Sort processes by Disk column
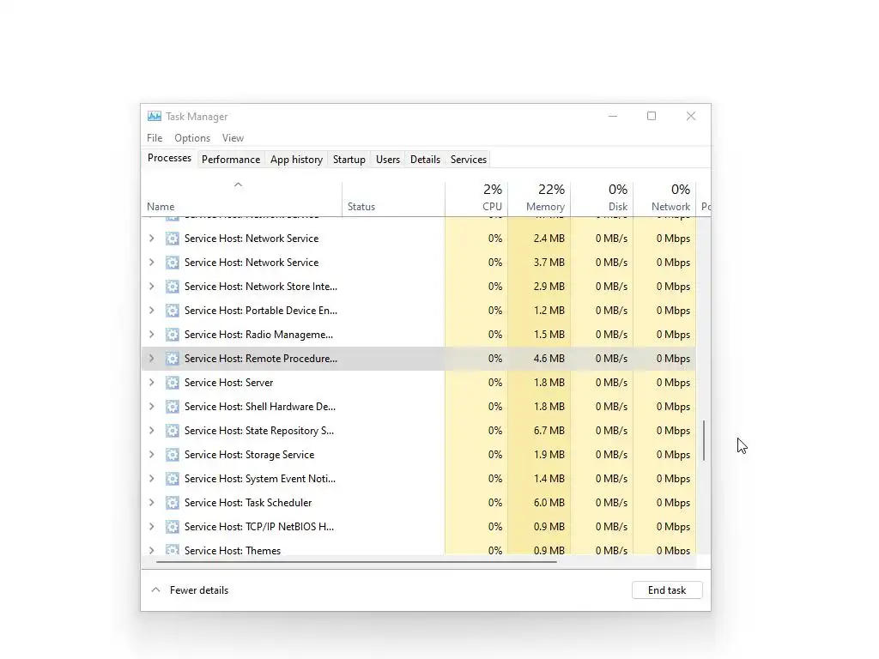The width and height of the screenshot is (879, 659). [602, 198]
